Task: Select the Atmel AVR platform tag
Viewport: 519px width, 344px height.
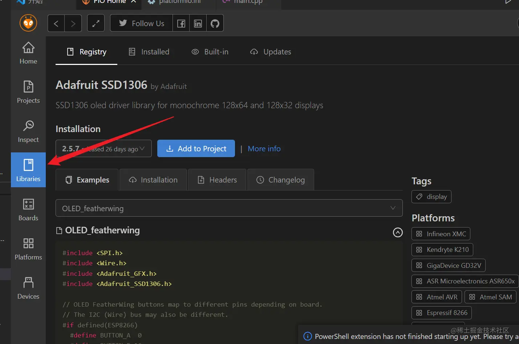Action: [x=437, y=297]
